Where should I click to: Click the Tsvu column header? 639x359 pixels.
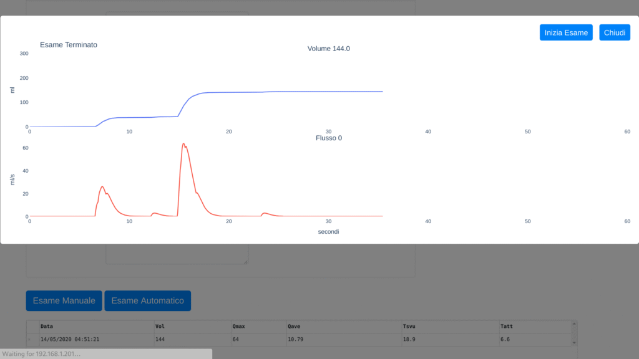click(409, 326)
